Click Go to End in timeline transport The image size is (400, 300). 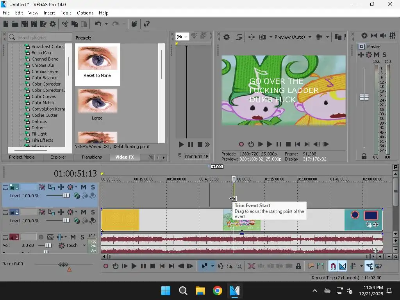pyautogui.click(x=171, y=266)
